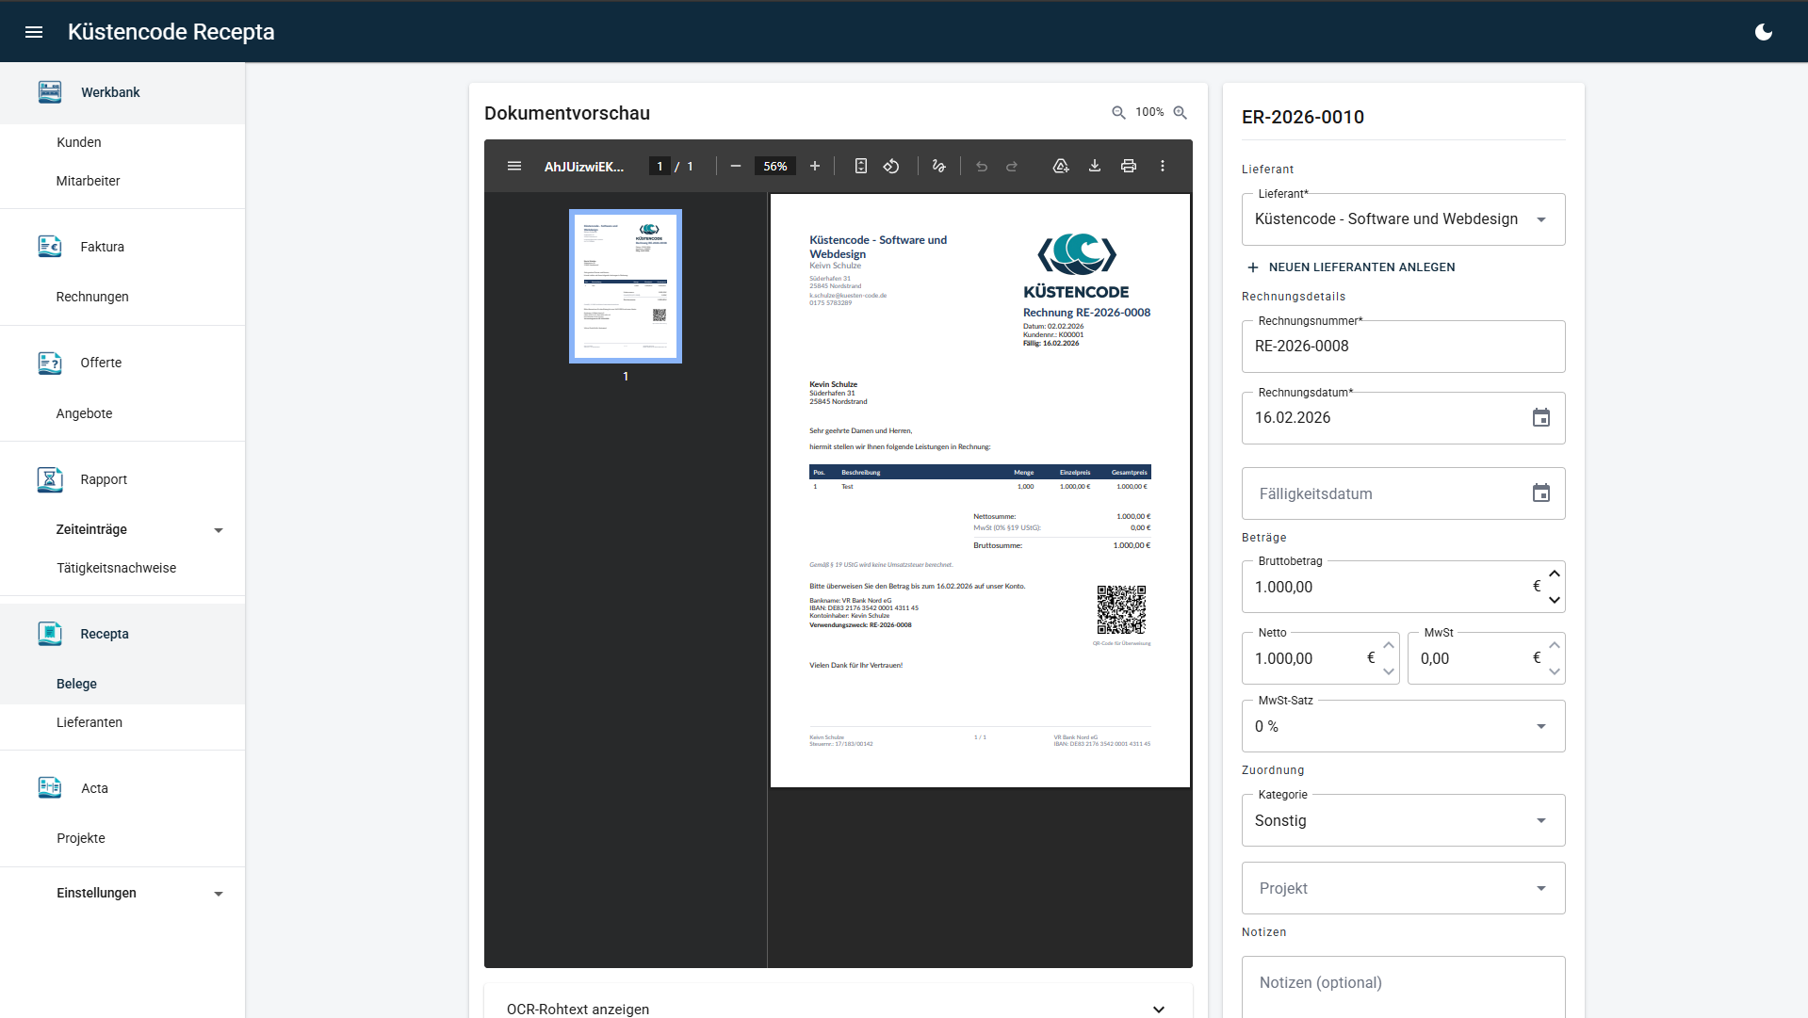The height and width of the screenshot is (1018, 1808).
Task: Open Rechnungen under Faktura
Action: 92,297
